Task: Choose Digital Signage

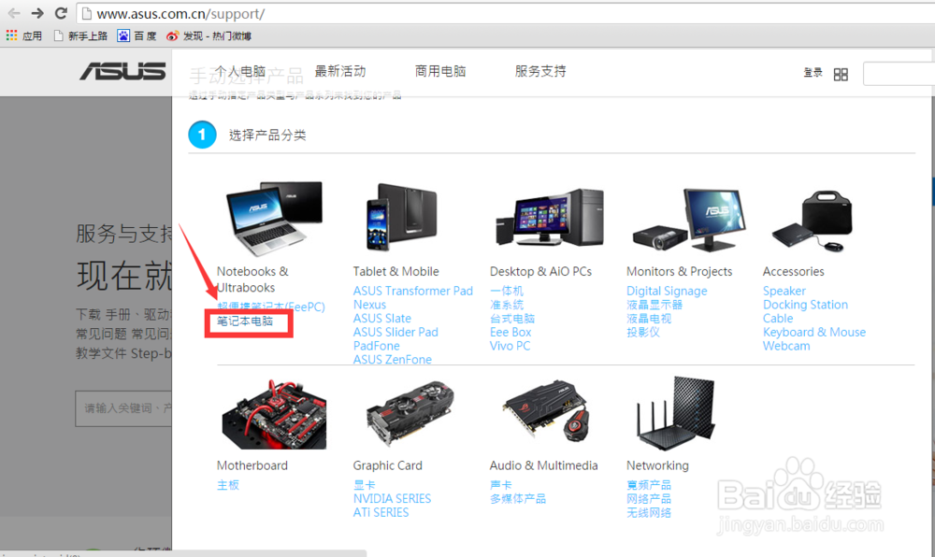Action: [667, 291]
